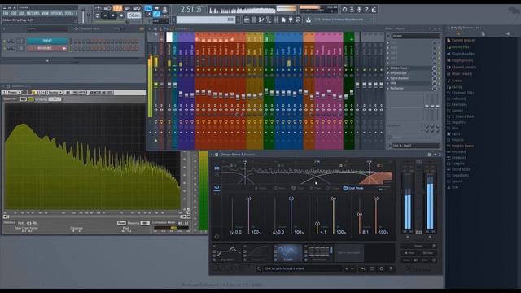521x293 pixels.
Task: Open the pattern selector dropdown arrow
Action: click(x=173, y=20)
